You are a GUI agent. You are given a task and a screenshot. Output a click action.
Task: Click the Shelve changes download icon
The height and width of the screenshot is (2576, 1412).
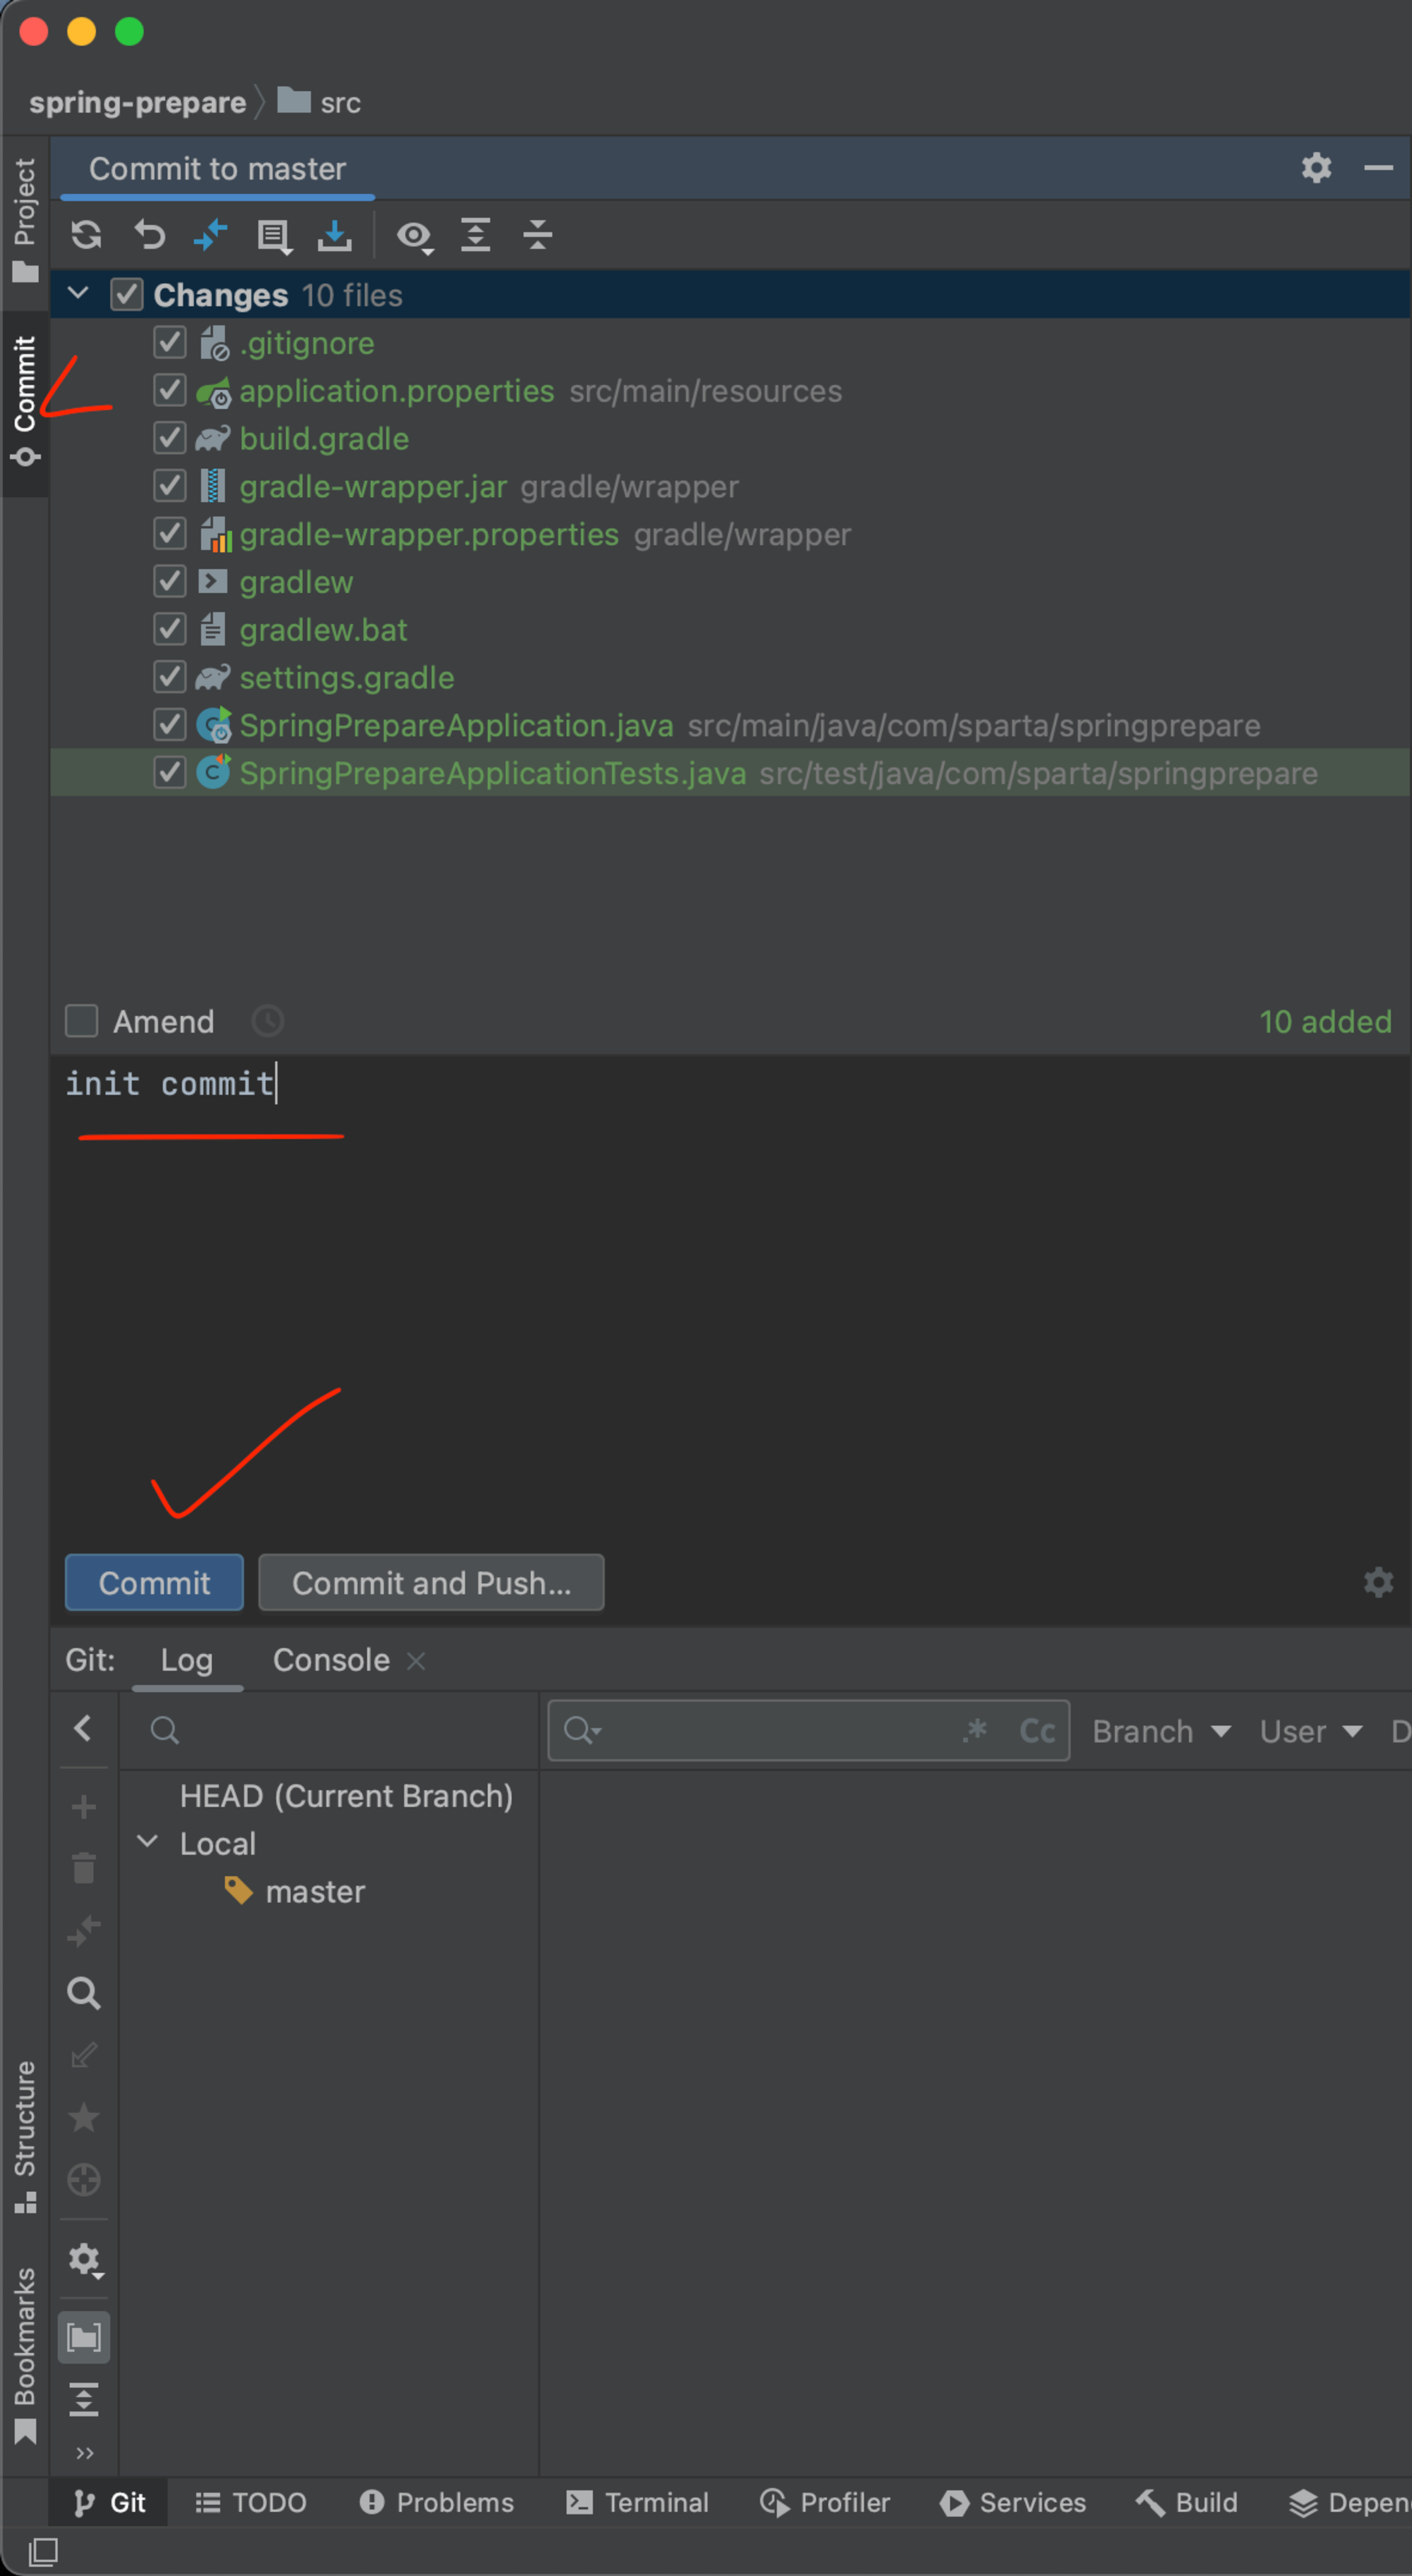click(x=335, y=236)
